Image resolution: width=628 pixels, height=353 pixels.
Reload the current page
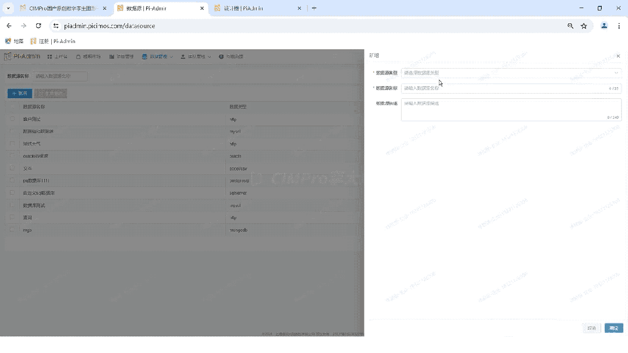click(x=38, y=26)
